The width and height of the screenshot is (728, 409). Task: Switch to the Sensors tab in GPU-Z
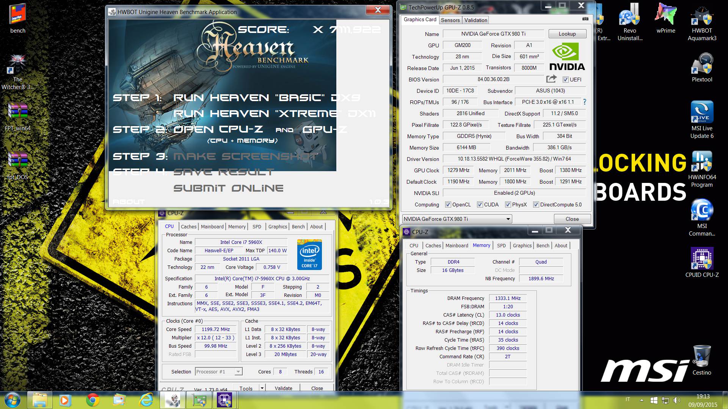[450, 20]
